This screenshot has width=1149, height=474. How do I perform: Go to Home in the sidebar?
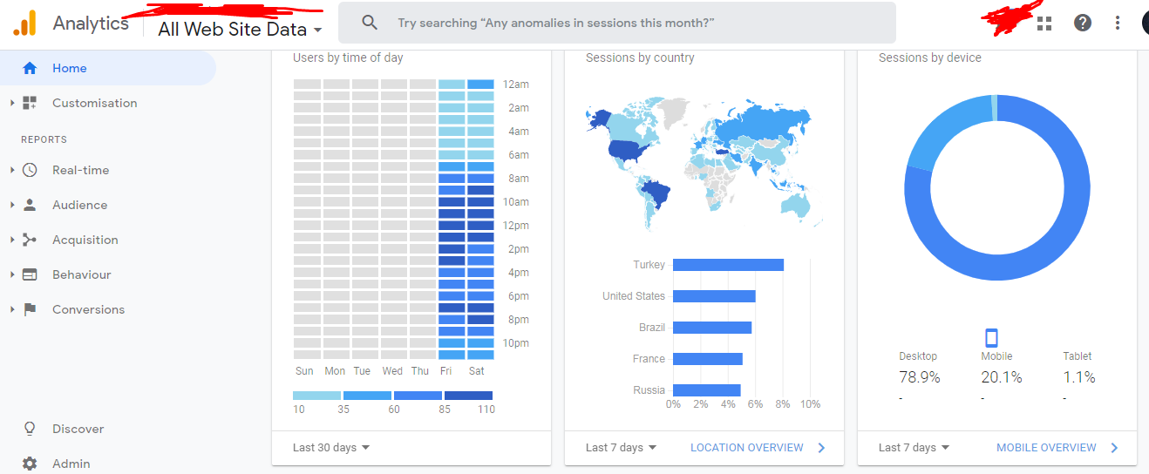(70, 68)
